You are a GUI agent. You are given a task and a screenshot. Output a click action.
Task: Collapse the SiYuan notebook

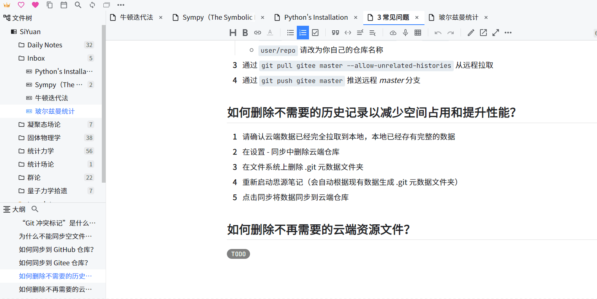click(x=14, y=32)
